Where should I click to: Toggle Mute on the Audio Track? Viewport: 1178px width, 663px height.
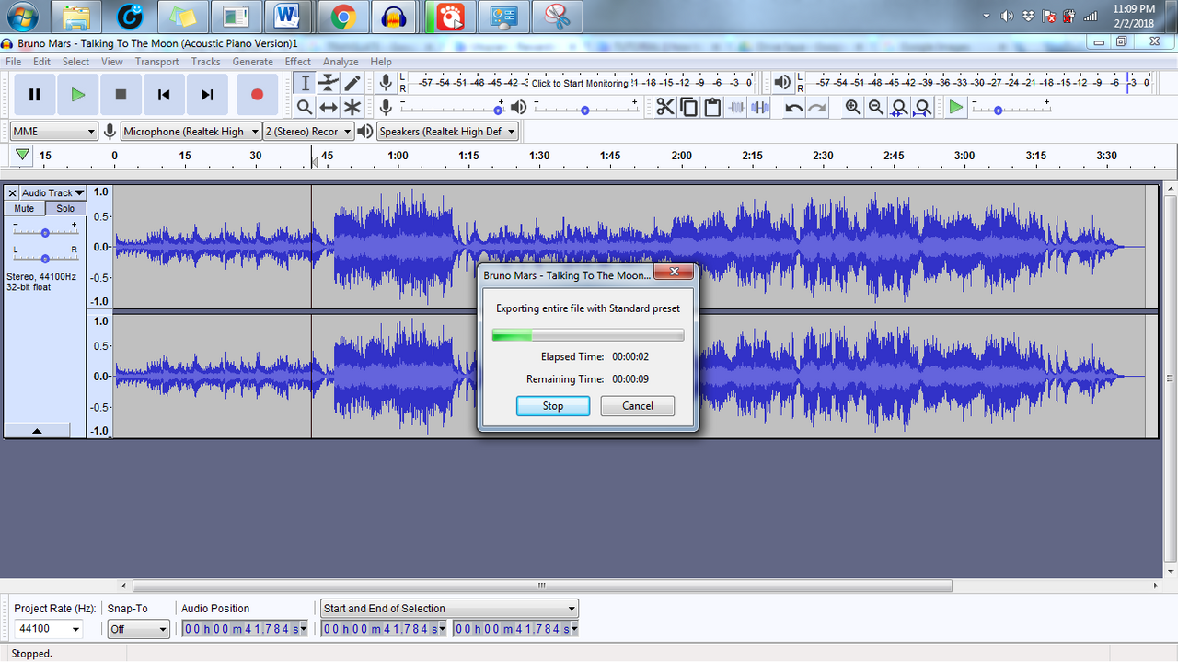pyautogui.click(x=24, y=208)
